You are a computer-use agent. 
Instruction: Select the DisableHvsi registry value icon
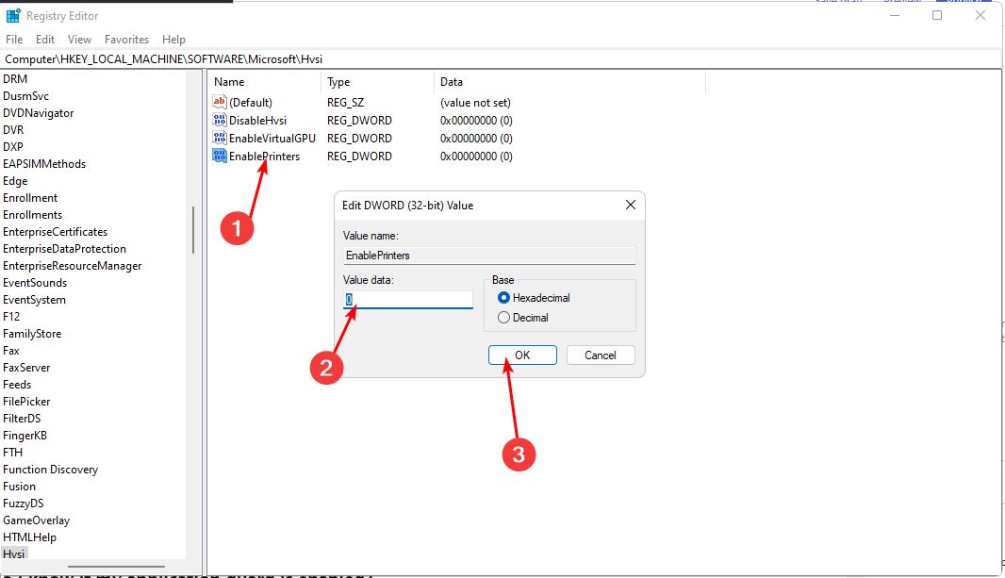[x=220, y=120]
